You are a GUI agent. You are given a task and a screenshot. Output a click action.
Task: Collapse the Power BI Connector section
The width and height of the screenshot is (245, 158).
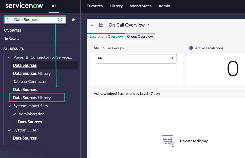9,57
